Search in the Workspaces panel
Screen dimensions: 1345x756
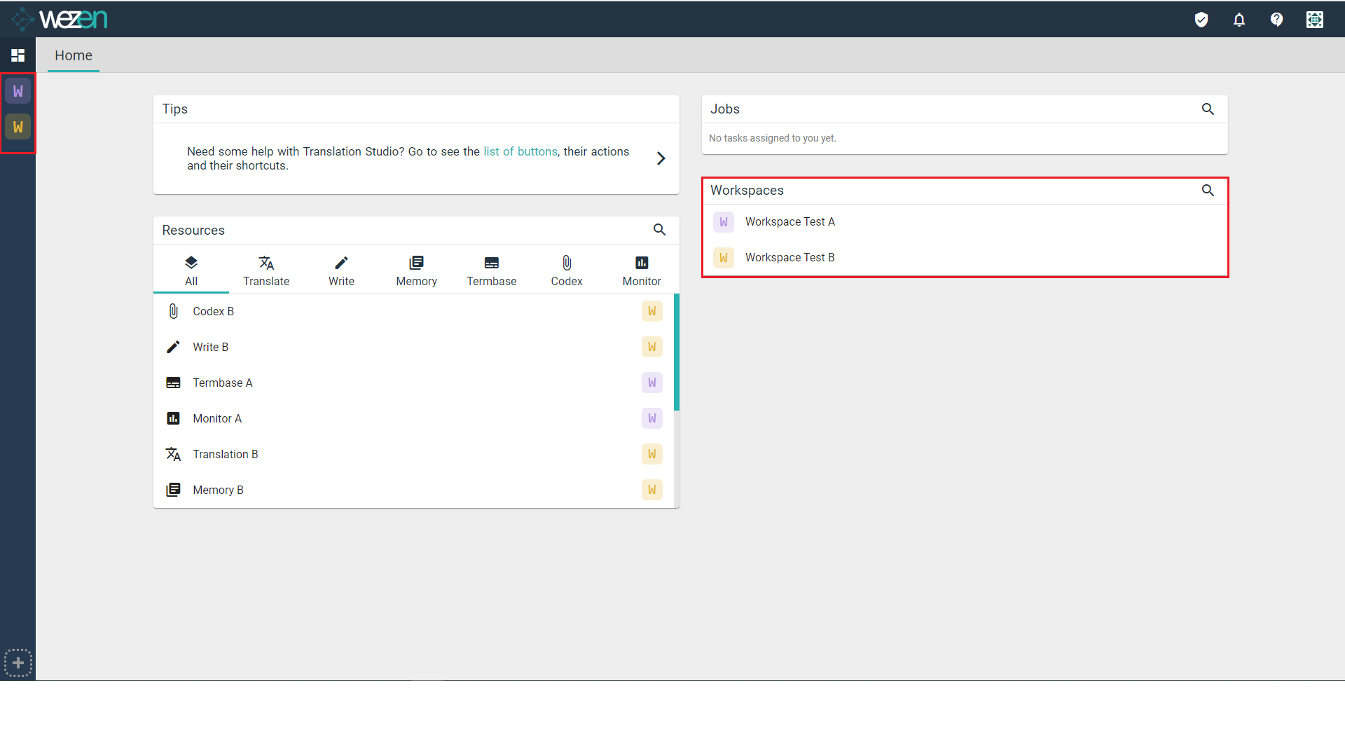pyautogui.click(x=1208, y=191)
